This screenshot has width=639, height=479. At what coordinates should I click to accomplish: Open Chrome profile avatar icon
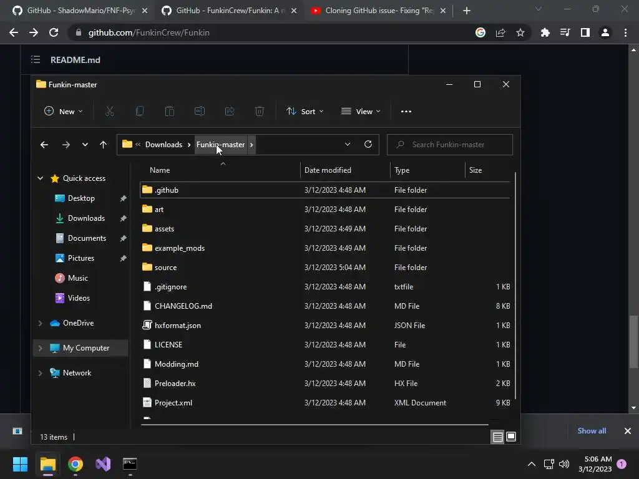click(x=605, y=32)
